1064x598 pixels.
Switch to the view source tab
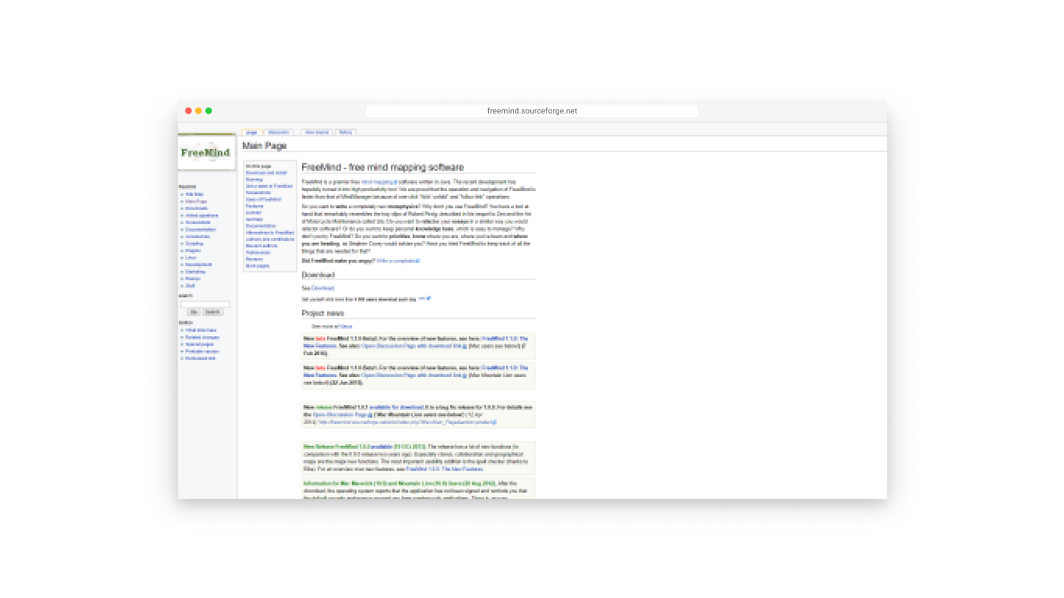point(317,132)
